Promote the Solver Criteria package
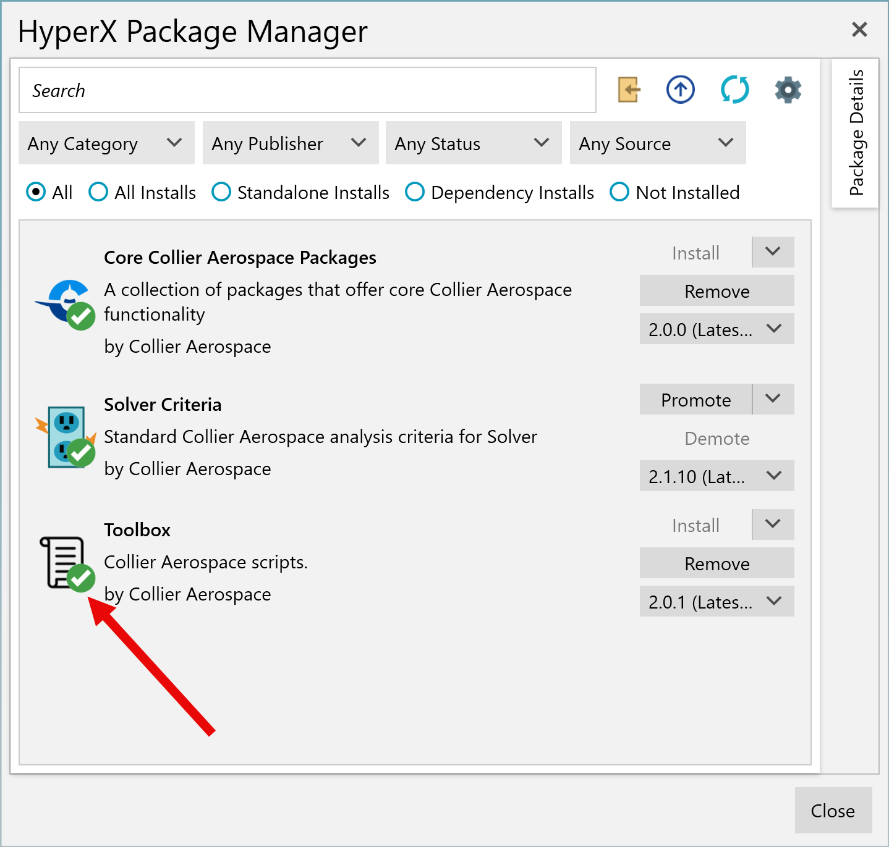 click(x=695, y=399)
